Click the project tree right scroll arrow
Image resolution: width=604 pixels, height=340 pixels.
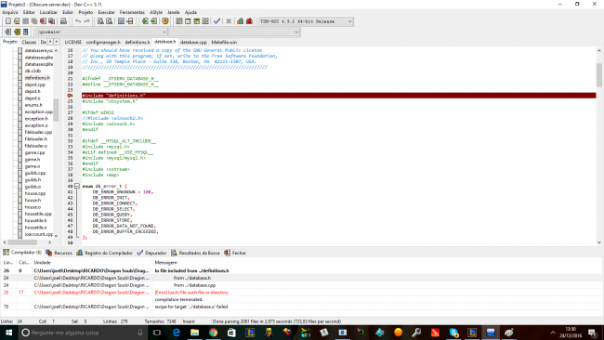click(x=49, y=242)
